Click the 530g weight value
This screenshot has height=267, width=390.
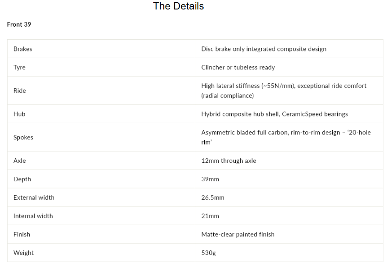pyautogui.click(x=208, y=253)
